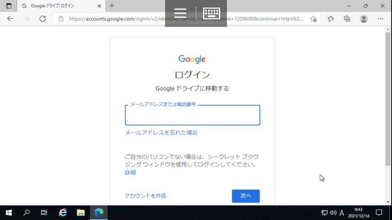
Task: Open File Explorer from taskbar
Action: 81,213
